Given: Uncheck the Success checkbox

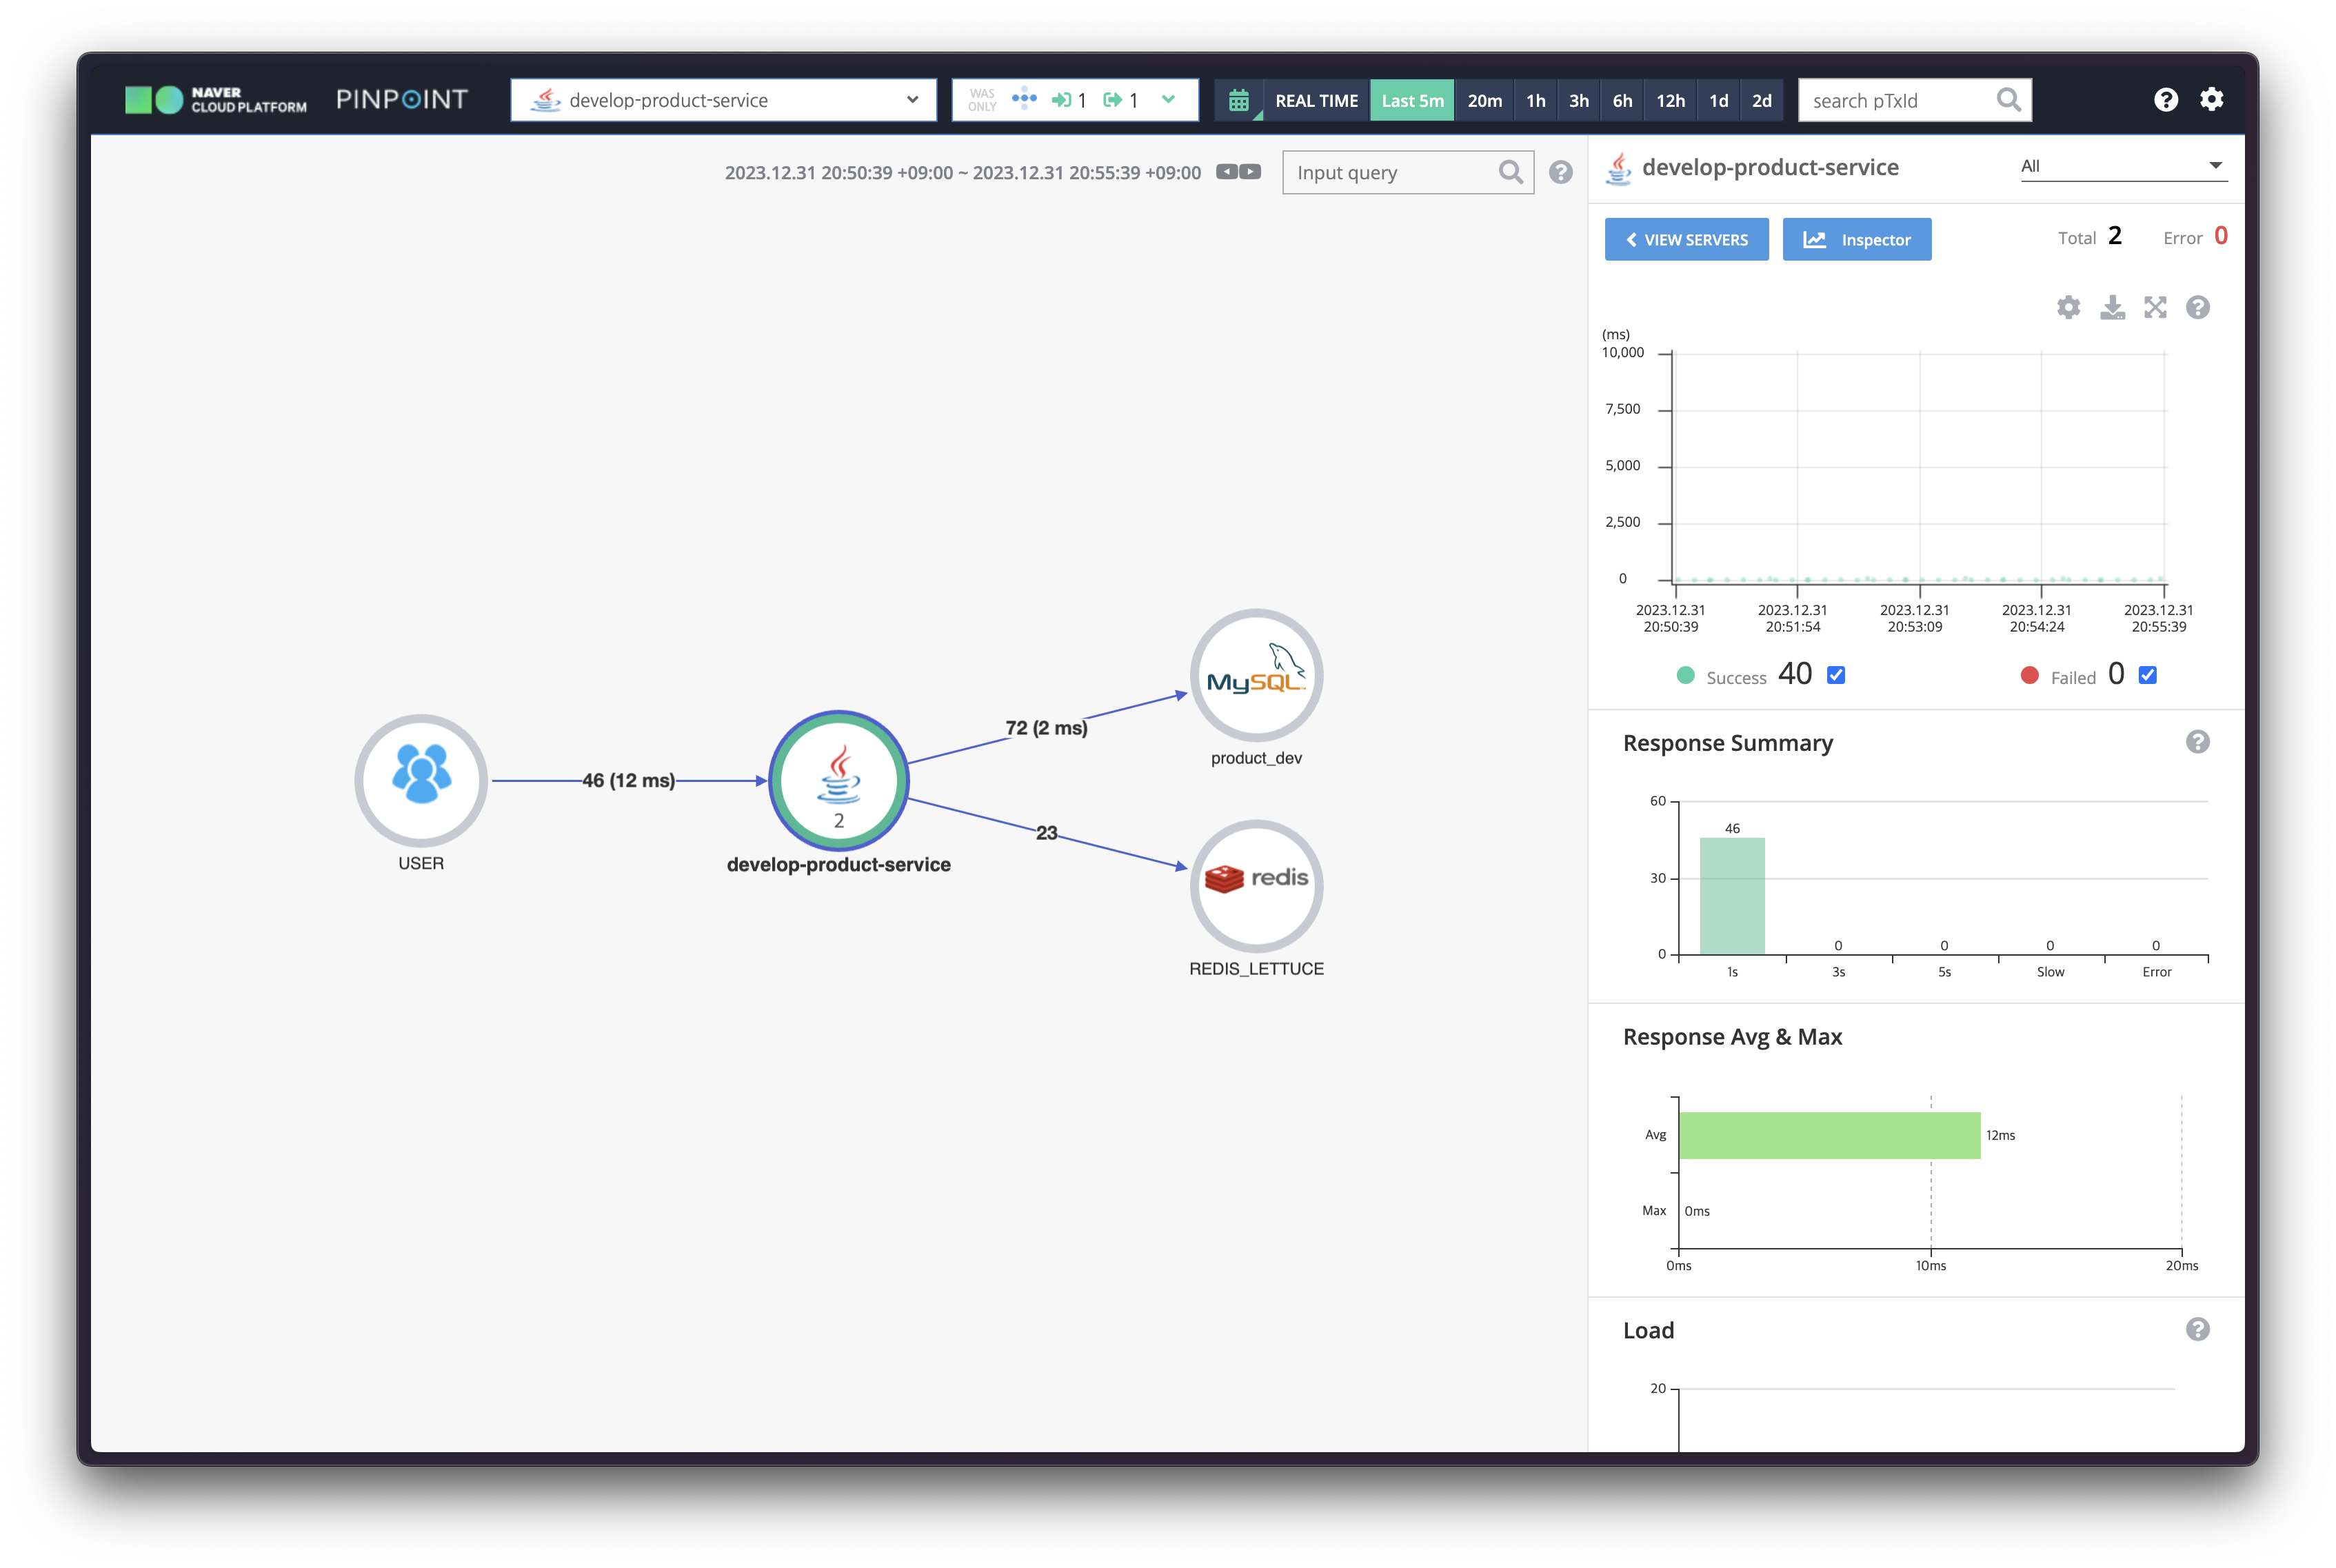Looking at the screenshot, I should 1836,675.
